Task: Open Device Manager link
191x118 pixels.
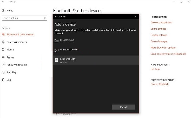Action: (x=159, y=41)
